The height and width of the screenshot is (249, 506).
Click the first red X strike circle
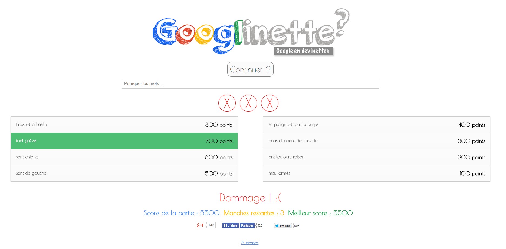point(227,103)
